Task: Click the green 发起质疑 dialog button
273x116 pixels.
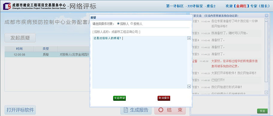Action: click(119, 98)
